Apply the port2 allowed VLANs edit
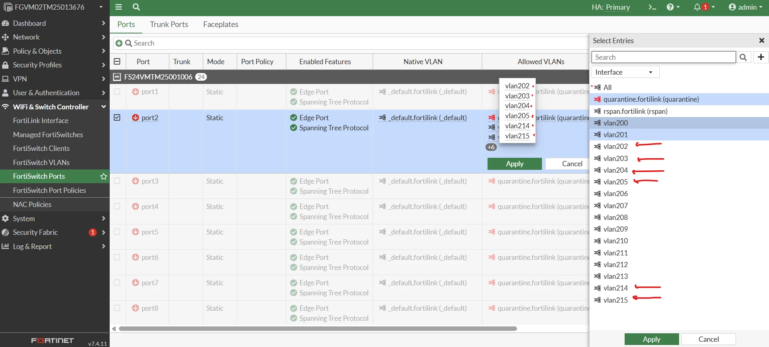 coord(515,164)
